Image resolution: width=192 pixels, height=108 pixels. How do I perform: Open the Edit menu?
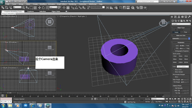click(x=8, y=4)
